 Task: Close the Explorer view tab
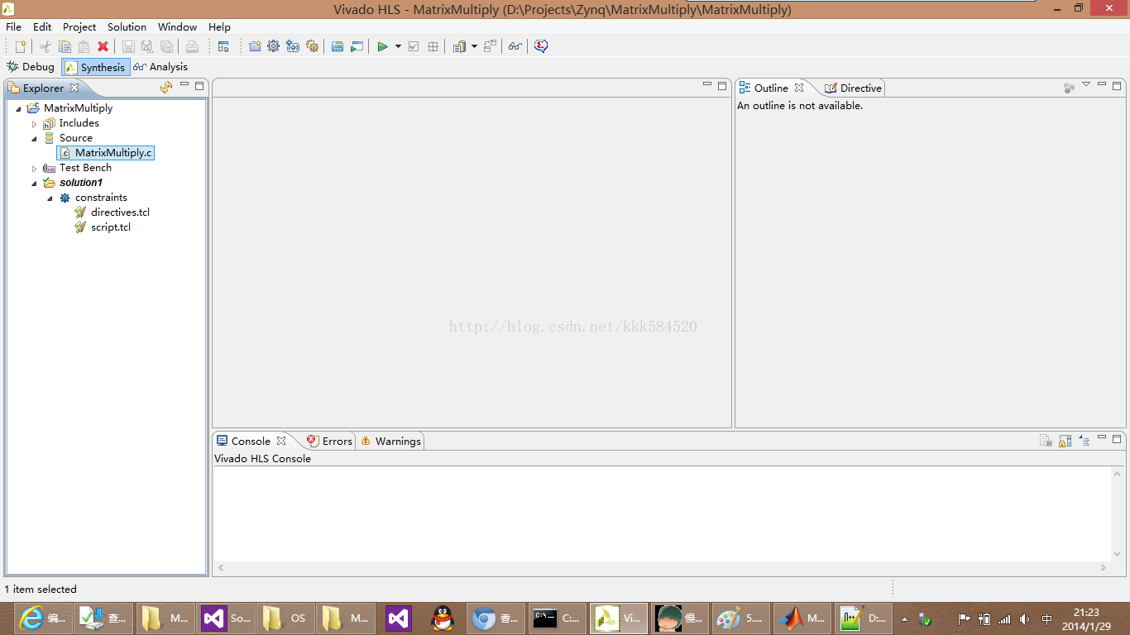pyautogui.click(x=74, y=88)
